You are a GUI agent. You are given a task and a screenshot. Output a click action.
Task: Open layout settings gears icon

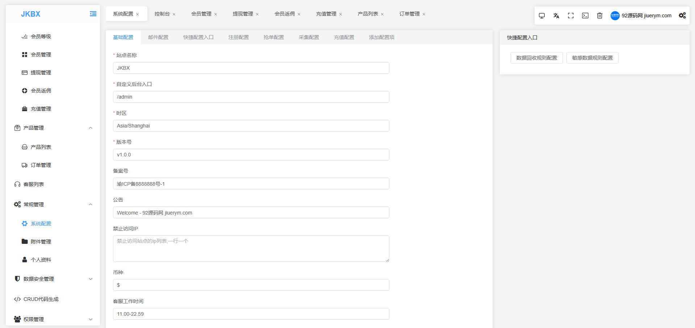682,16
